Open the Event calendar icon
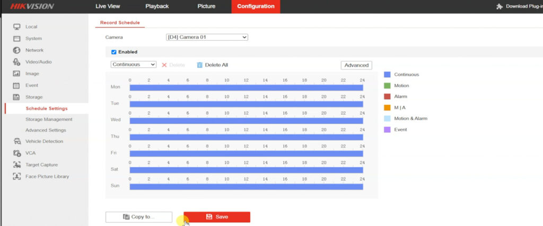543x226 pixels. 16,85
